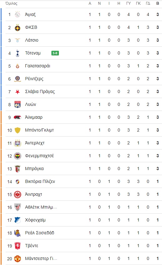This screenshot has width=162, height=265.
Task: Click the Manchester United crest icon
Action: coord(18,258)
